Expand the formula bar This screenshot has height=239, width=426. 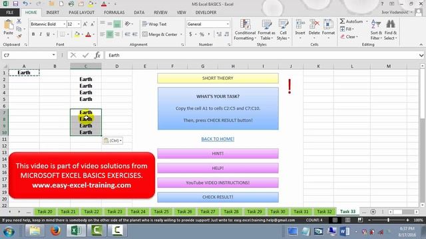421,55
